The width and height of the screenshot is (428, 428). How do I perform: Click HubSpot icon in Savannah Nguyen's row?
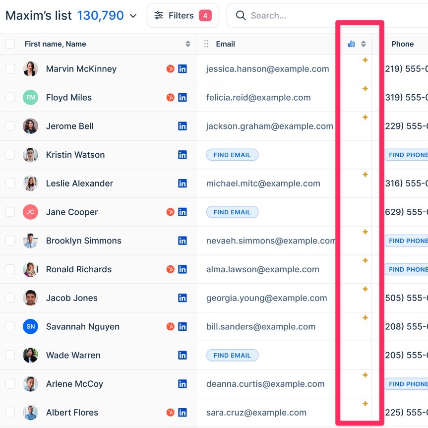tap(170, 327)
